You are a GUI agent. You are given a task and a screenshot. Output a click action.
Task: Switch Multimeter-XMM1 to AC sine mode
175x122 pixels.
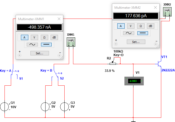point(32,45)
